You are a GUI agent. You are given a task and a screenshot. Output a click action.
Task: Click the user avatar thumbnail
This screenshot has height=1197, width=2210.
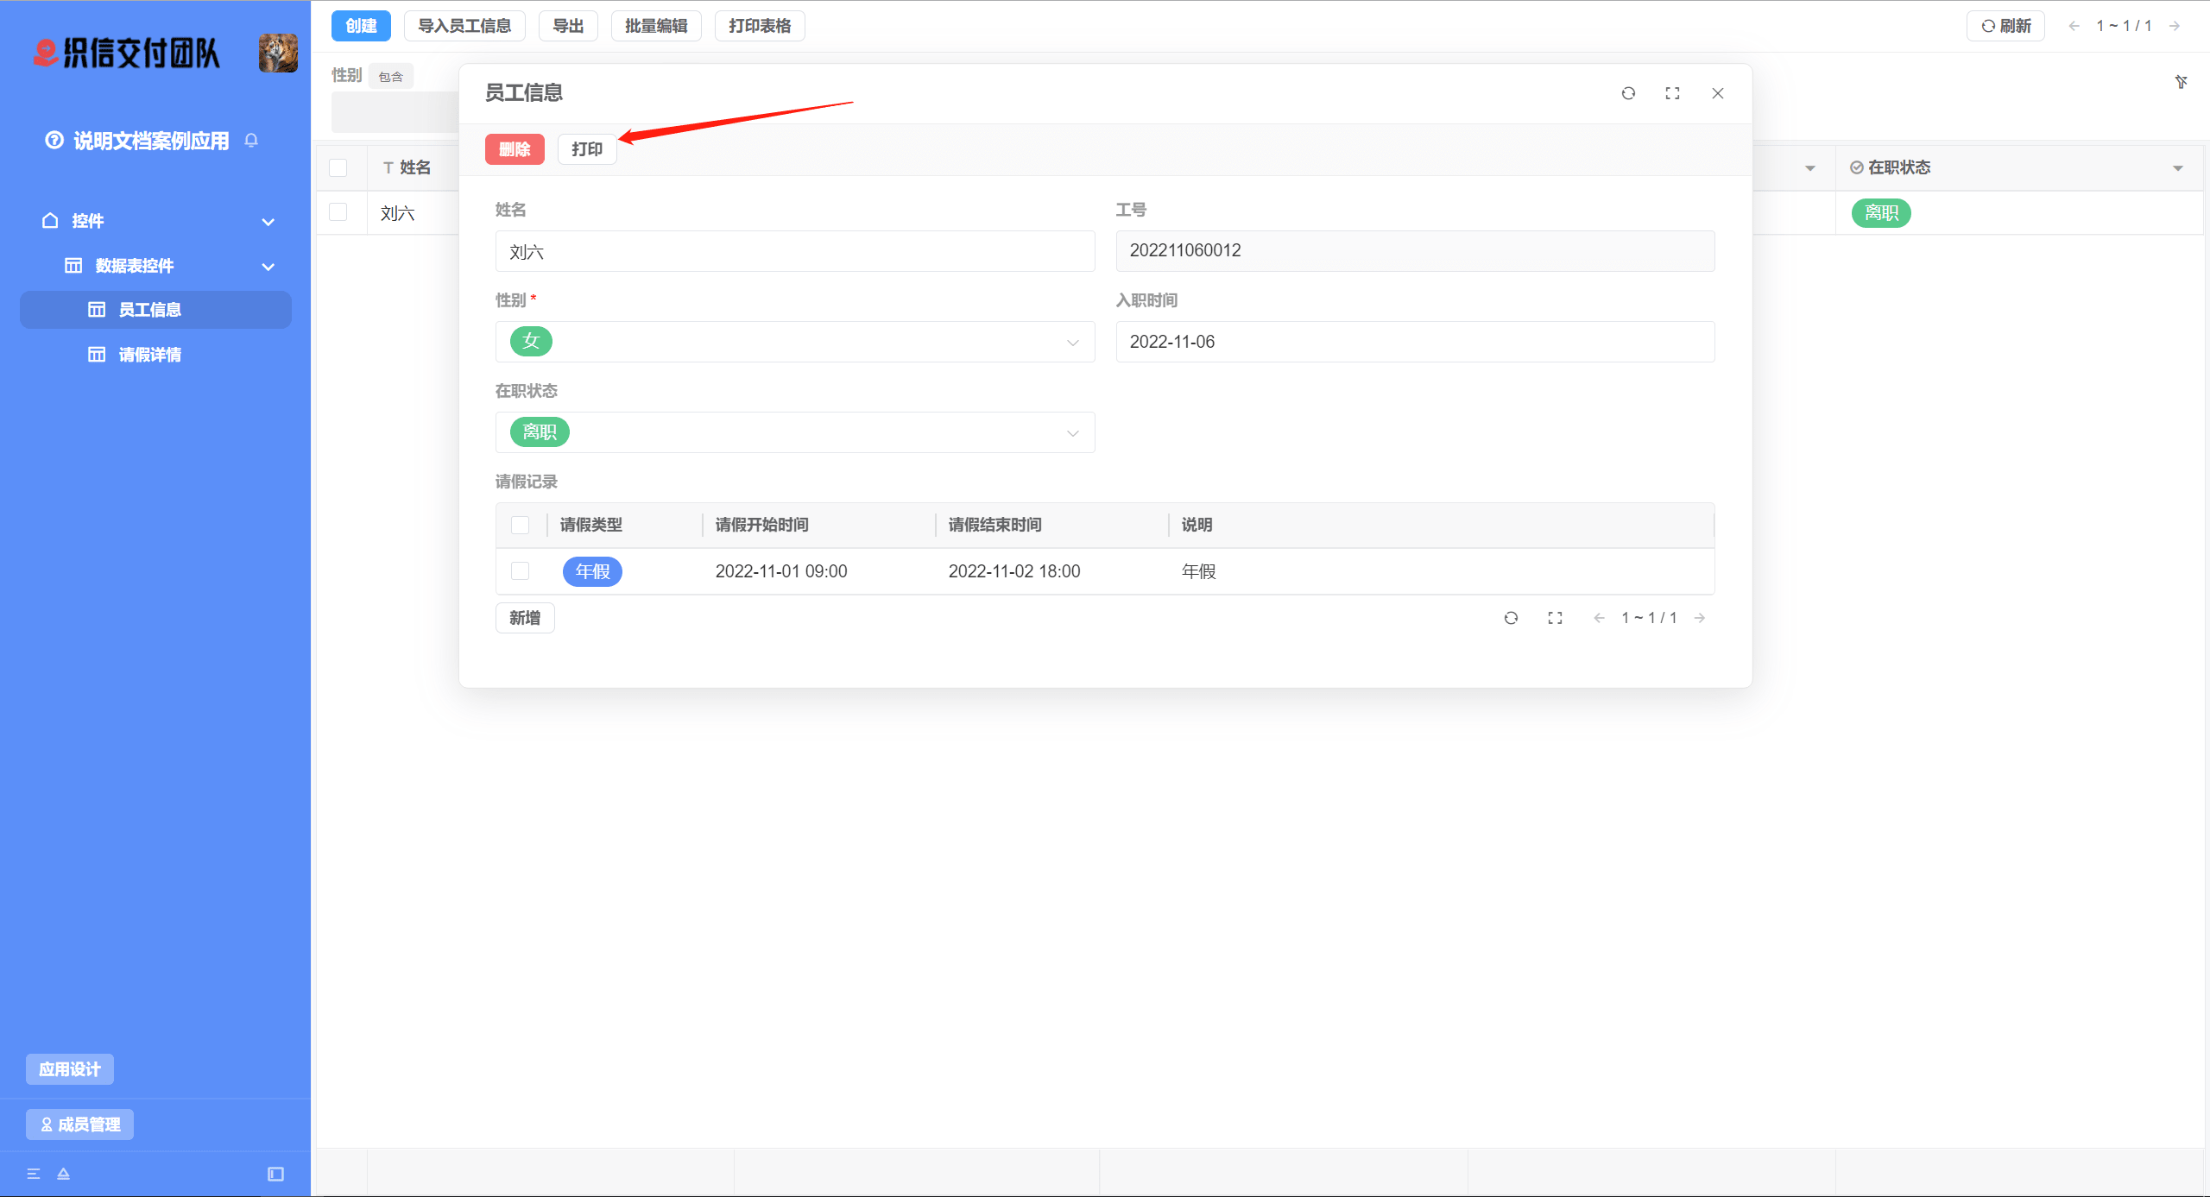pos(278,53)
